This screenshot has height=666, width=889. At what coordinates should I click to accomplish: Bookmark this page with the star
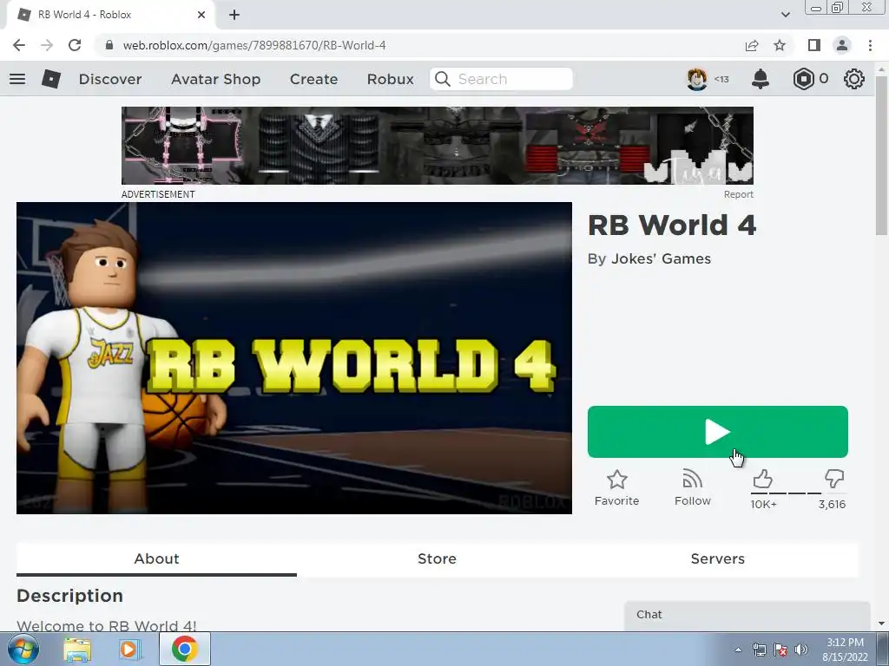click(x=780, y=45)
